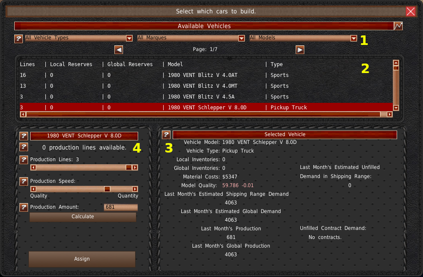
Task: Open the All Marques dropdown
Action: tap(241, 38)
